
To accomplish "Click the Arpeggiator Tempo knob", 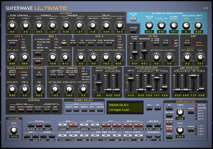I will (x=180, y=112).
